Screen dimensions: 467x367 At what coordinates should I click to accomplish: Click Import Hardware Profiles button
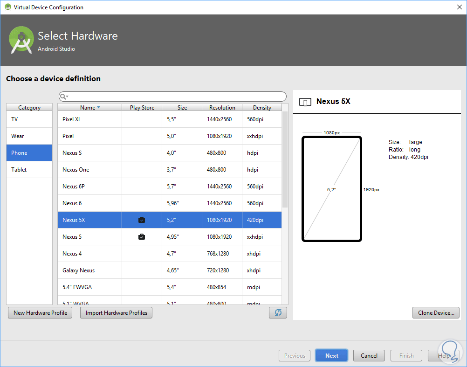coord(116,313)
